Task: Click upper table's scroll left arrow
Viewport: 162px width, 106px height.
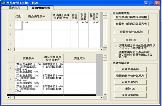Action: [x=9, y=49]
